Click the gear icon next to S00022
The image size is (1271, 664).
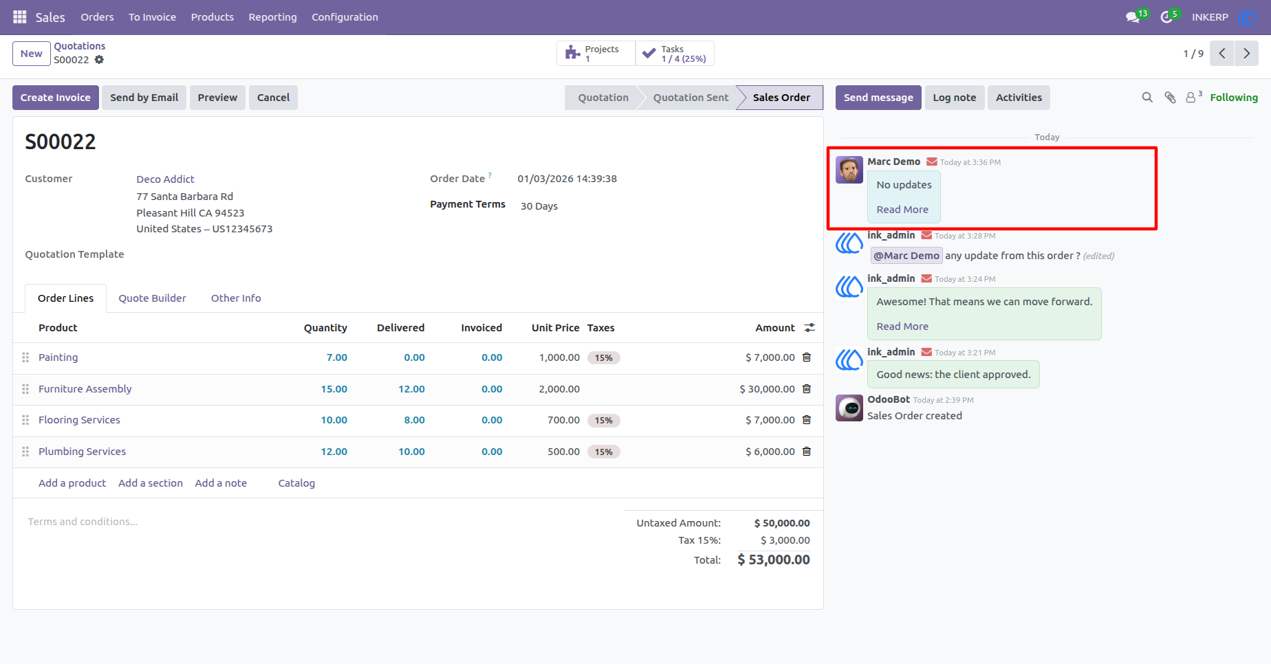click(99, 60)
